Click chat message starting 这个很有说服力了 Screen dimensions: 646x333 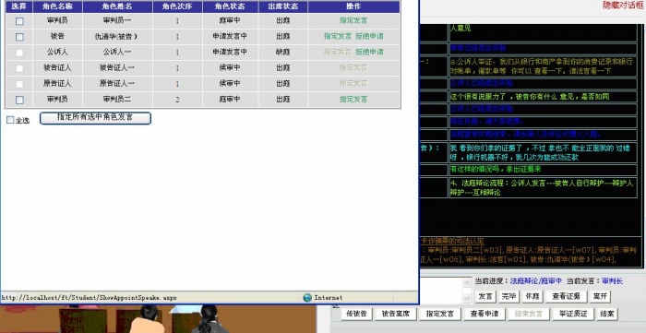pyautogui.click(x=530, y=97)
